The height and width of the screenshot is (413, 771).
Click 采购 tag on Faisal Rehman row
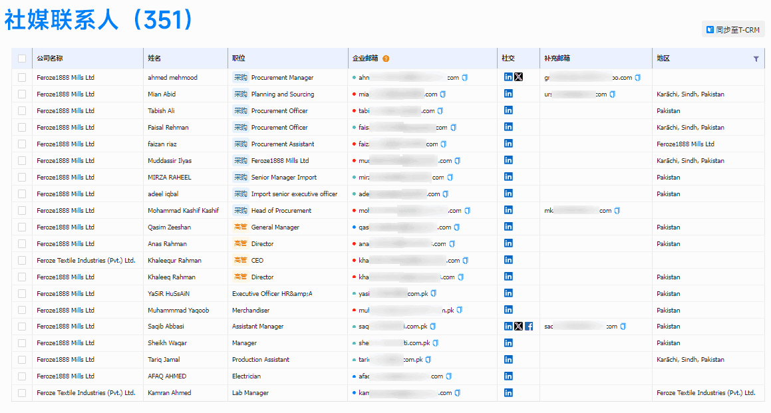240,128
